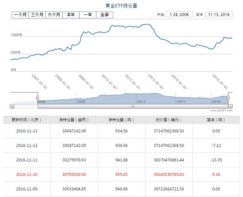Edit the end date field 11 13, 2016
243x197 pixels.
point(219,14)
